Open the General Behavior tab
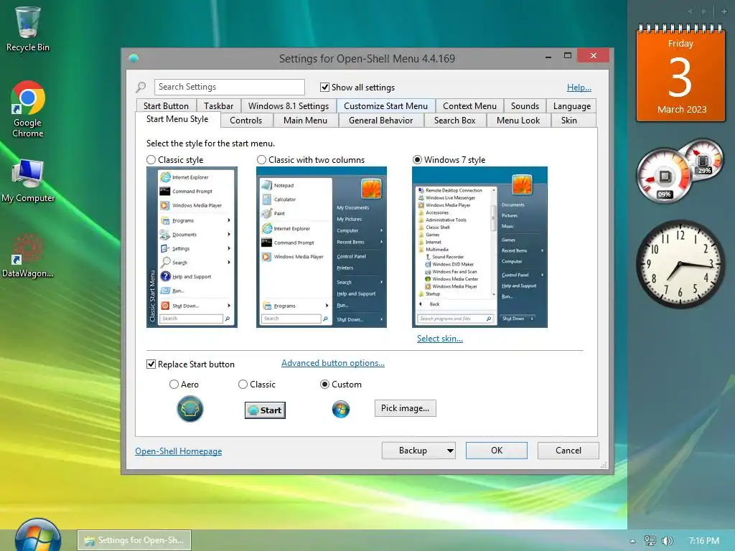The height and width of the screenshot is (551, 735). (380, 121)
